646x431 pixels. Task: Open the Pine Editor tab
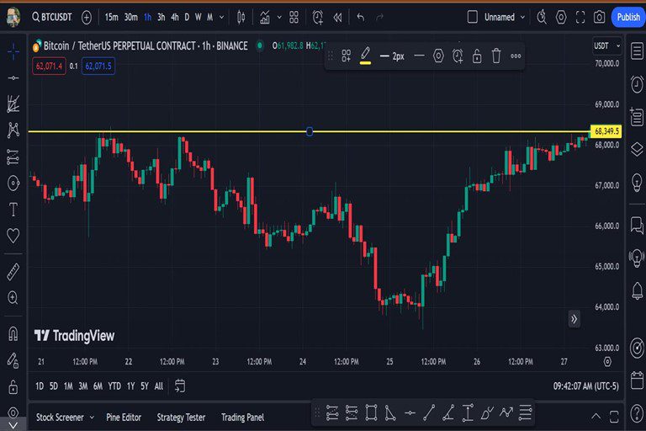(x=124, y=418)
